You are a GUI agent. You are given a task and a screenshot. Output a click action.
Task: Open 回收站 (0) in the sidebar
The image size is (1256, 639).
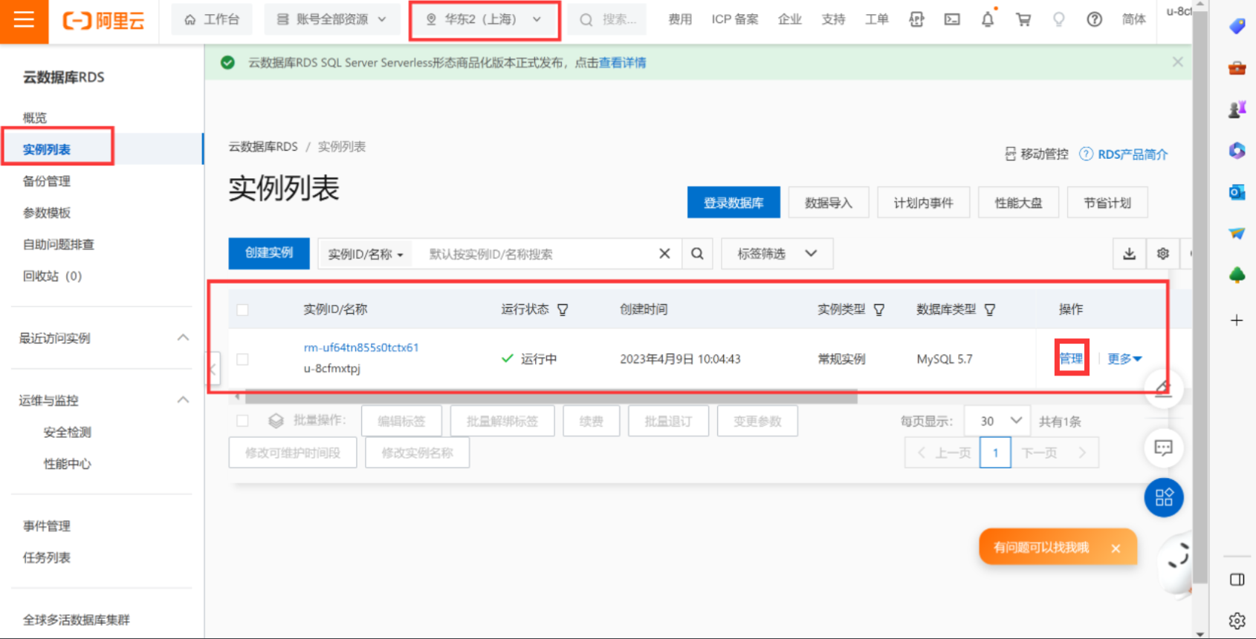(52, 276)
